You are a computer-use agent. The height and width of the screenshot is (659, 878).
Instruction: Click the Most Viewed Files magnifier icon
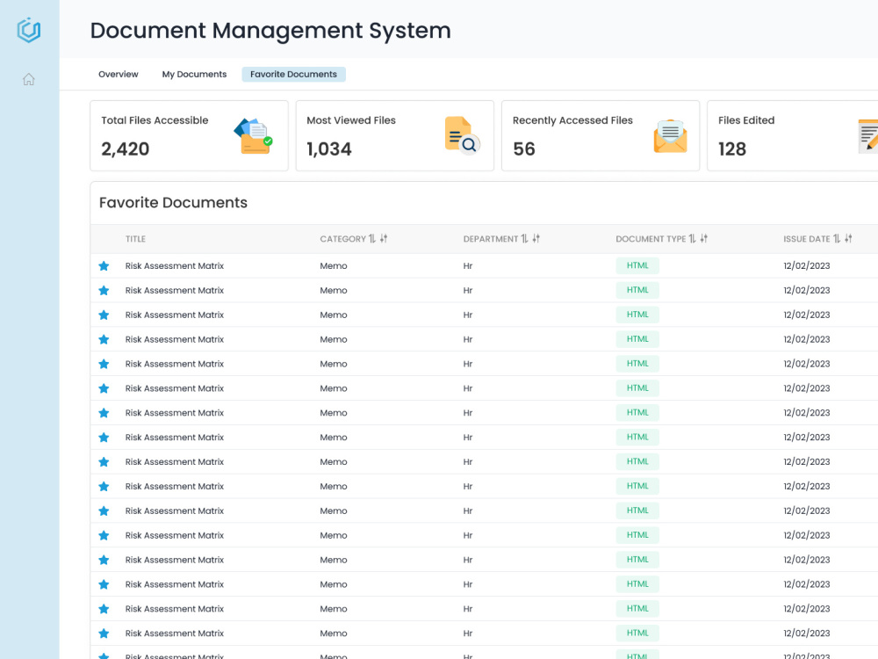pyautogui.click(x=462, y=135)
